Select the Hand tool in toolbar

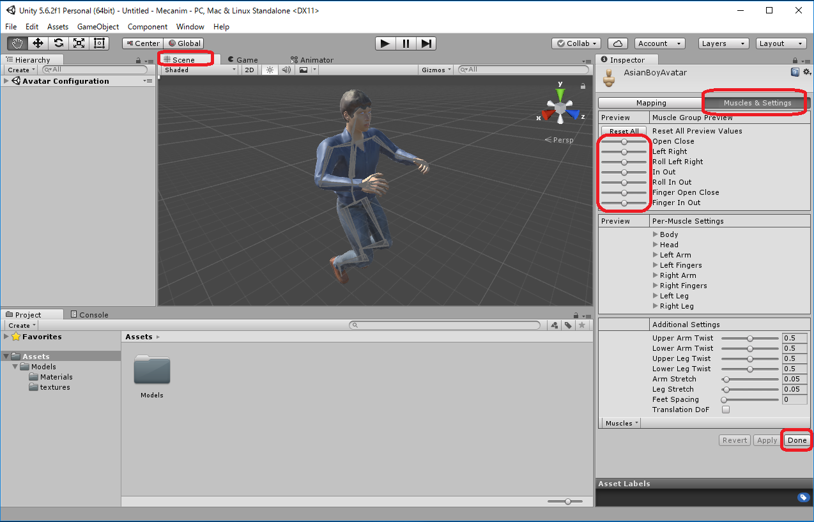coord(18,43)
